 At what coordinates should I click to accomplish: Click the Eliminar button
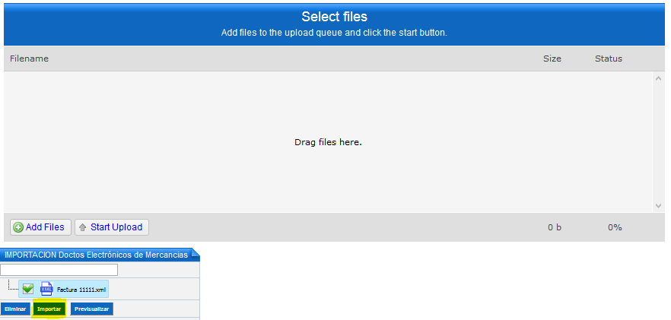click(x=15, y=309)
